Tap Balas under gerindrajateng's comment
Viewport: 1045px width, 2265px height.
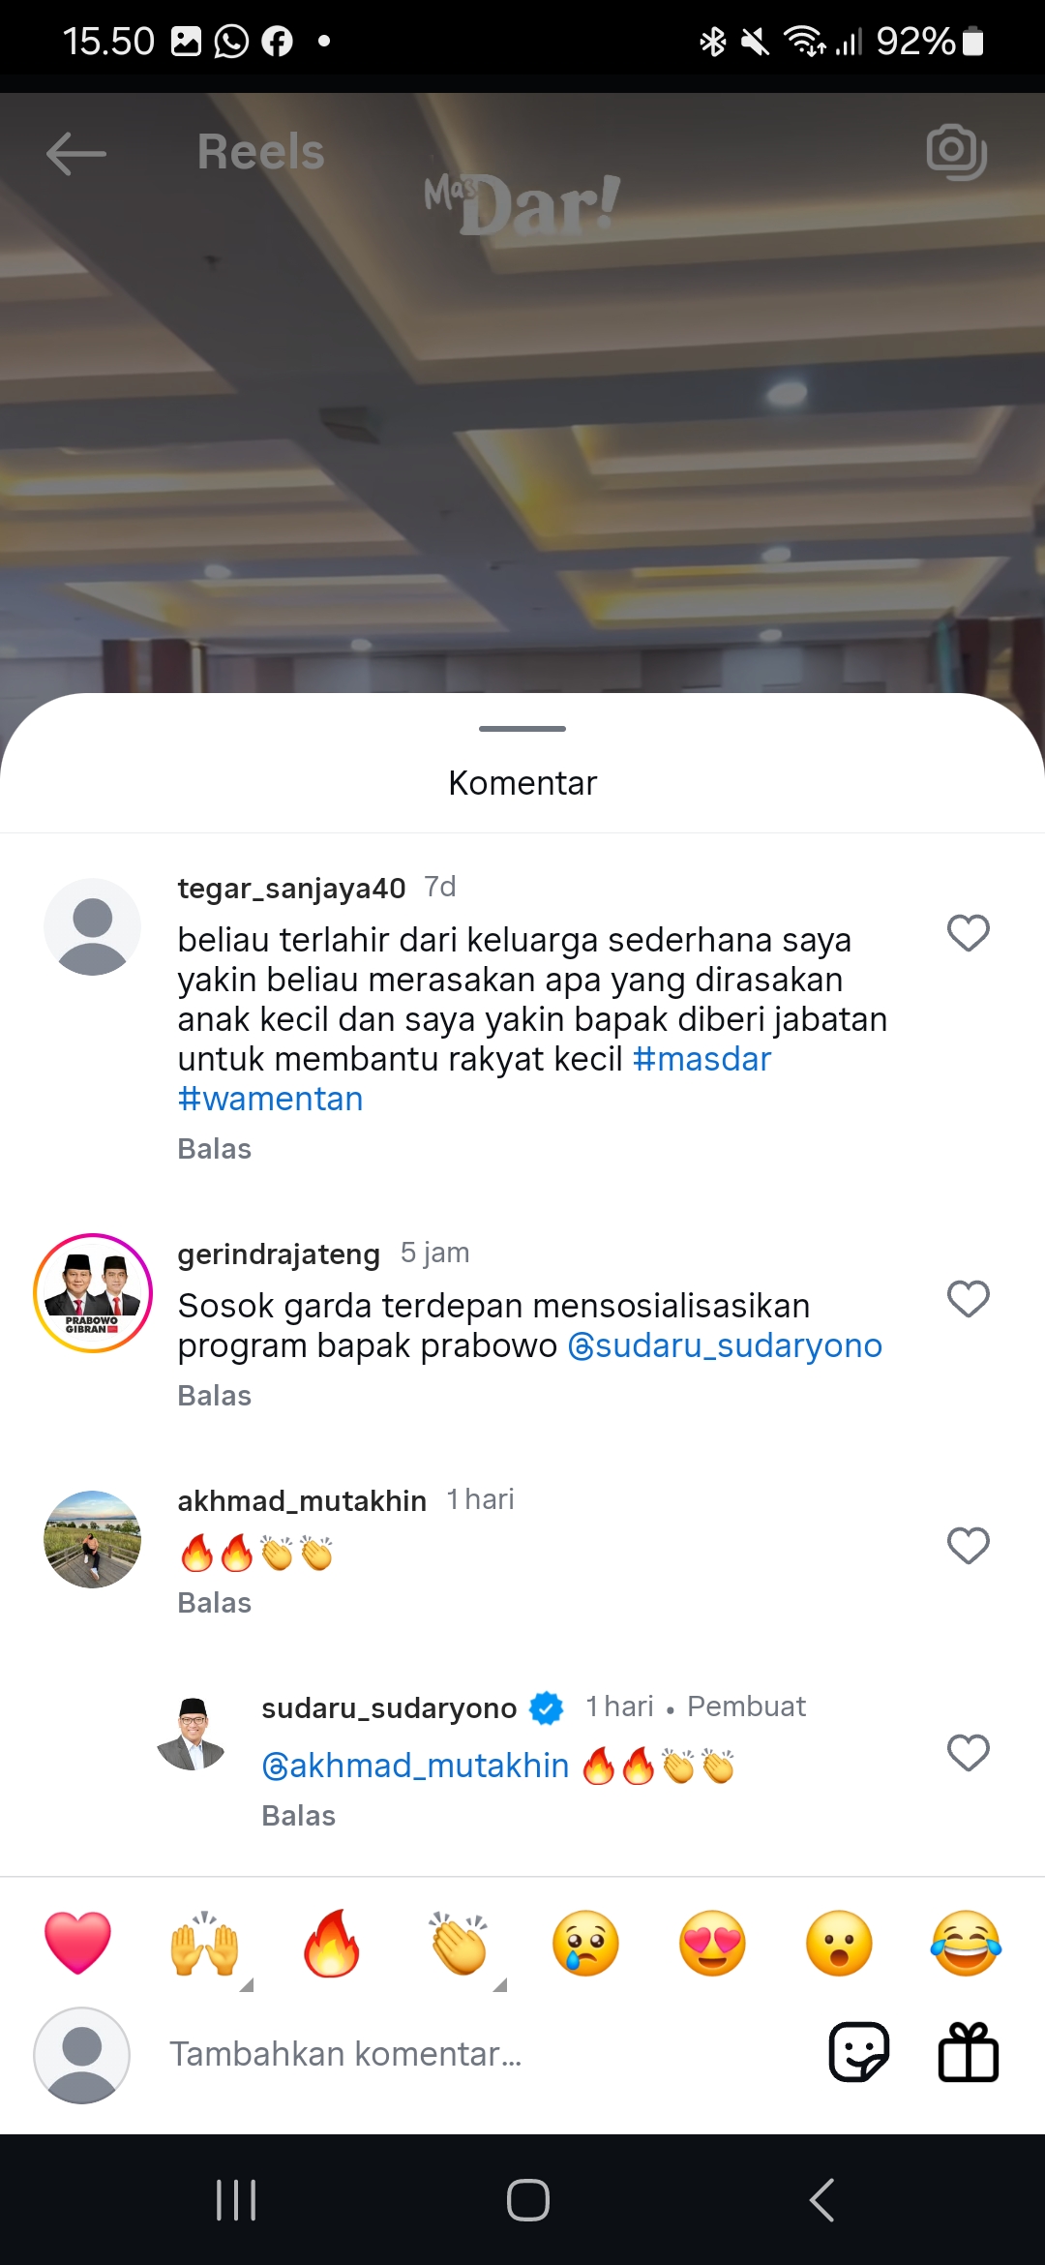215,1396
